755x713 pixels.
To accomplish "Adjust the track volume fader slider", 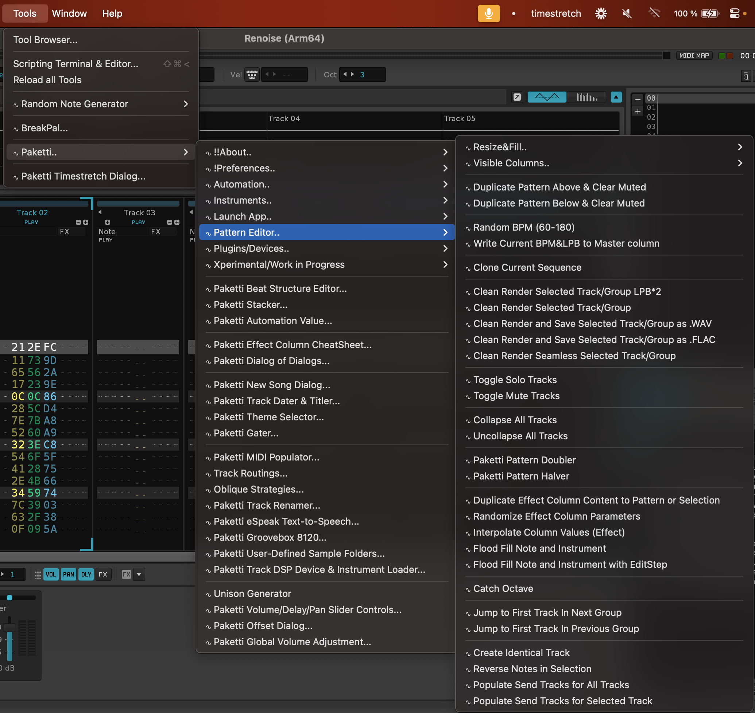I will (x=9, y=628).
